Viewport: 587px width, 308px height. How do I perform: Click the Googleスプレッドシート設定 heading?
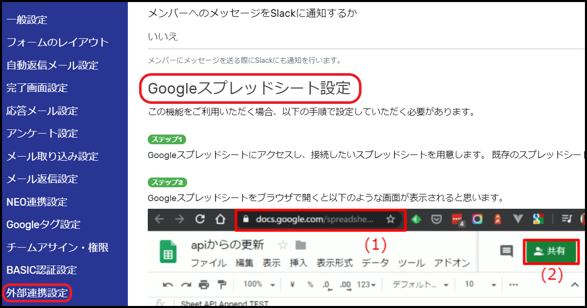click(250, 89)
